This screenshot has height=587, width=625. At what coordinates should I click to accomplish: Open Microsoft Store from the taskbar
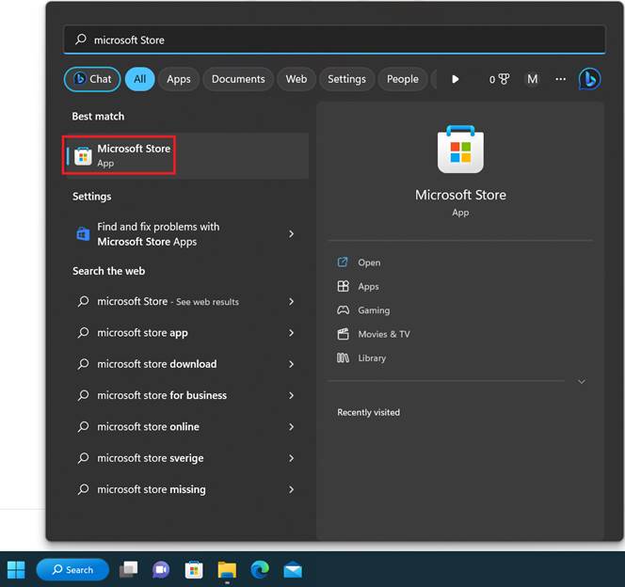click(x=194, y=569)
